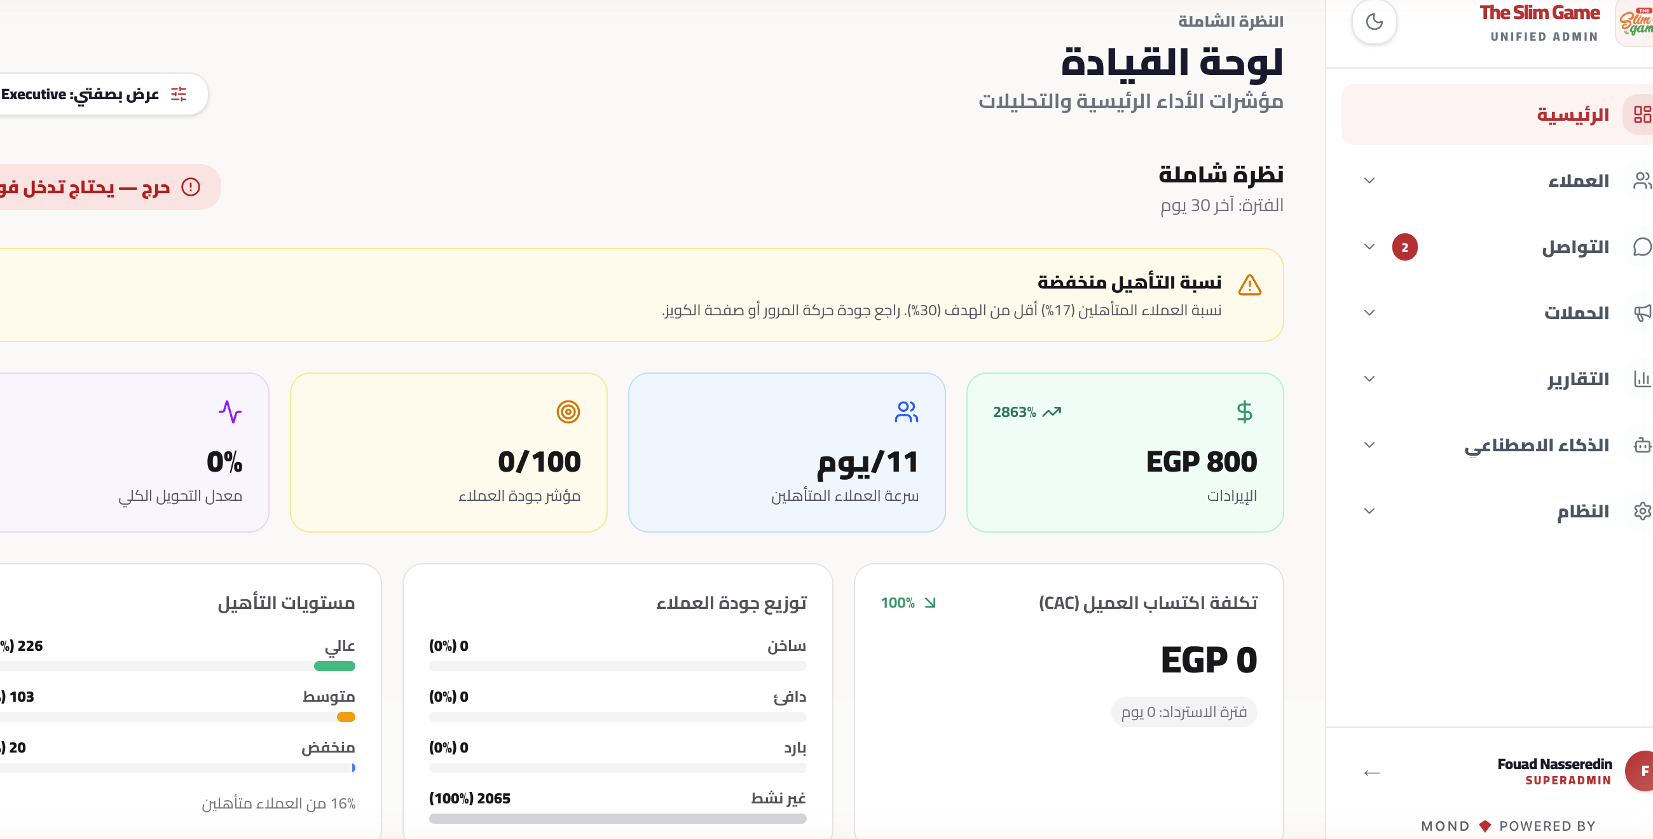Expand the العملاء sidebar chevron
The height and width of the screenshot is (839, 1653).
(x=1369, y=181)
